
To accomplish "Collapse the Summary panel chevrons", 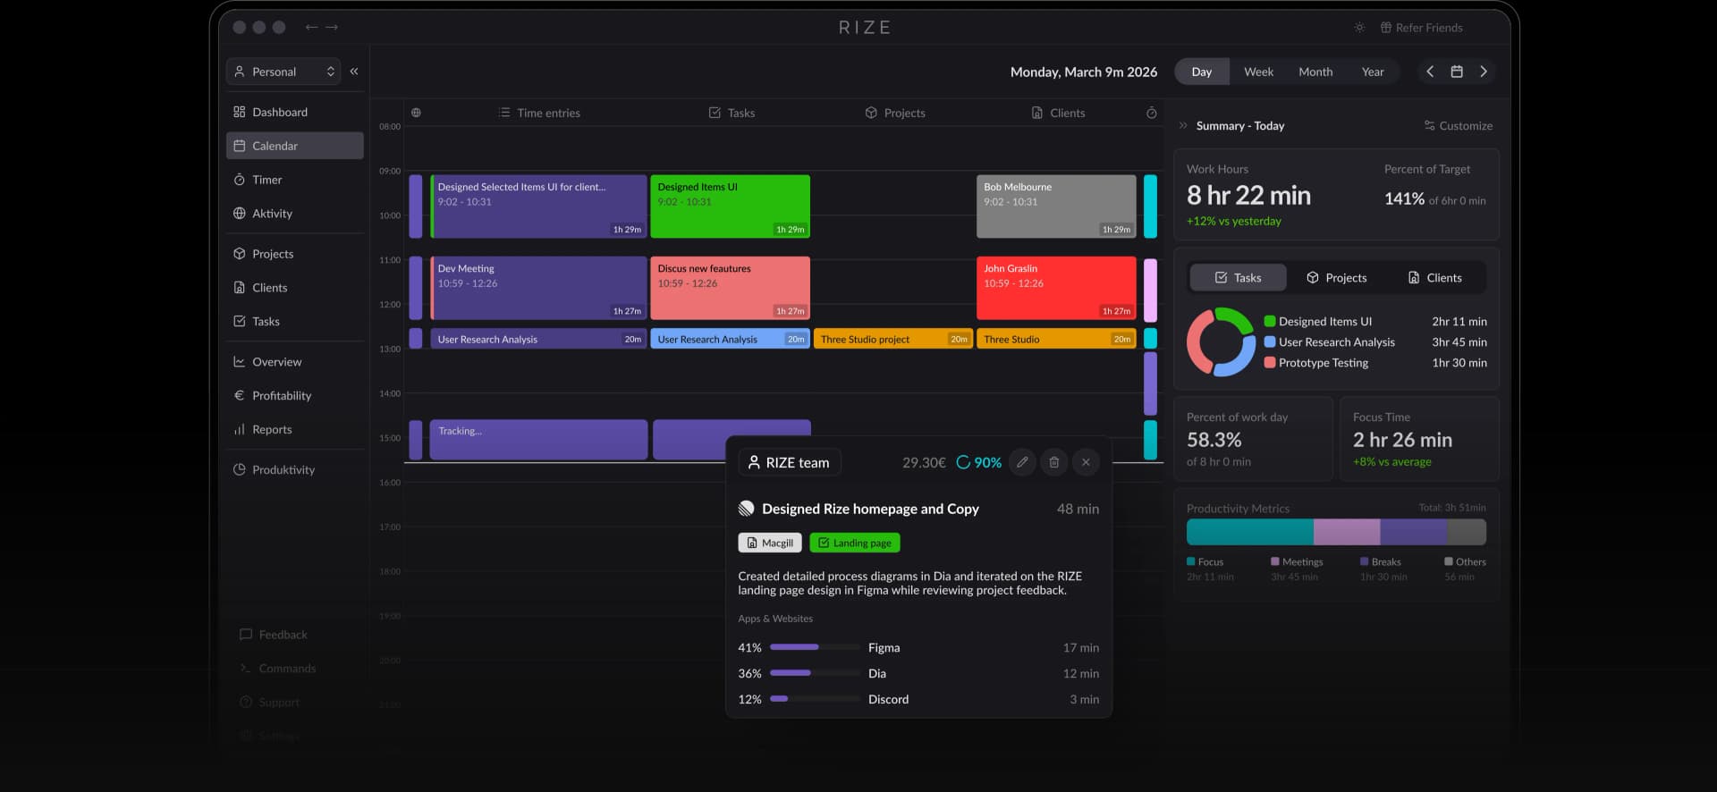I will [1183, 126].
